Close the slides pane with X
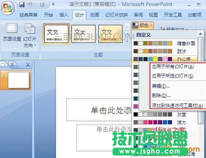This screenshot has height=158, width=206. tap(28, 65)
